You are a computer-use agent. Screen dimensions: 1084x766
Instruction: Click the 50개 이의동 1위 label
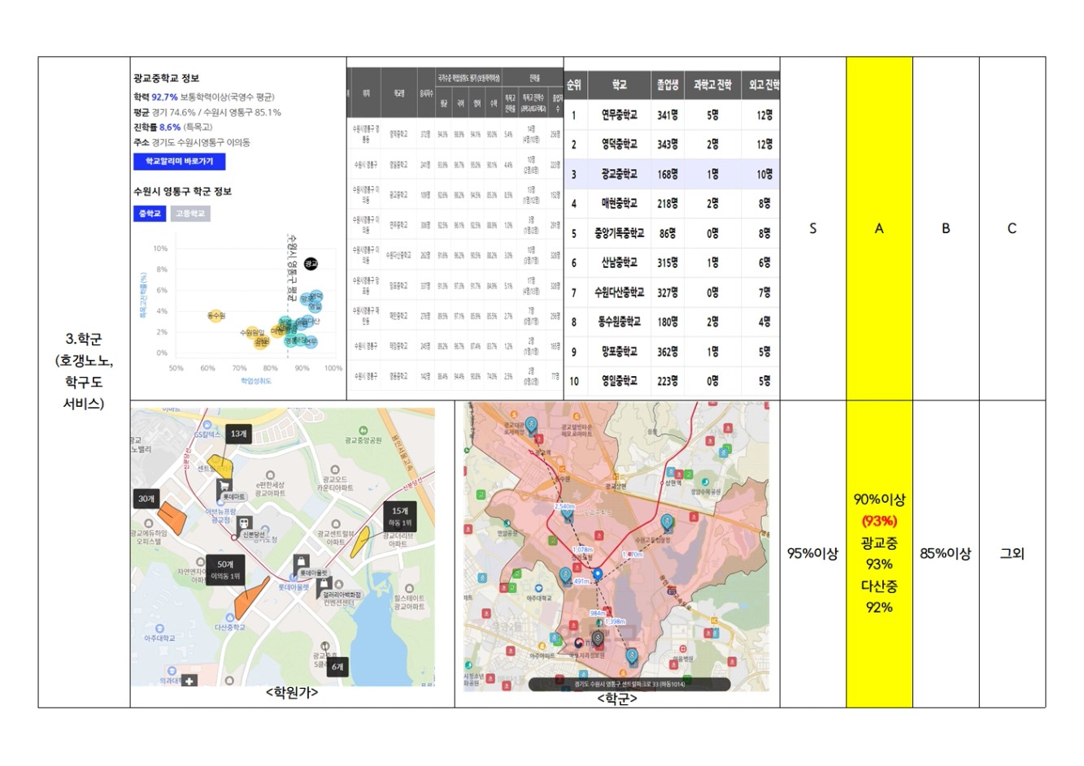click(225, 569)
